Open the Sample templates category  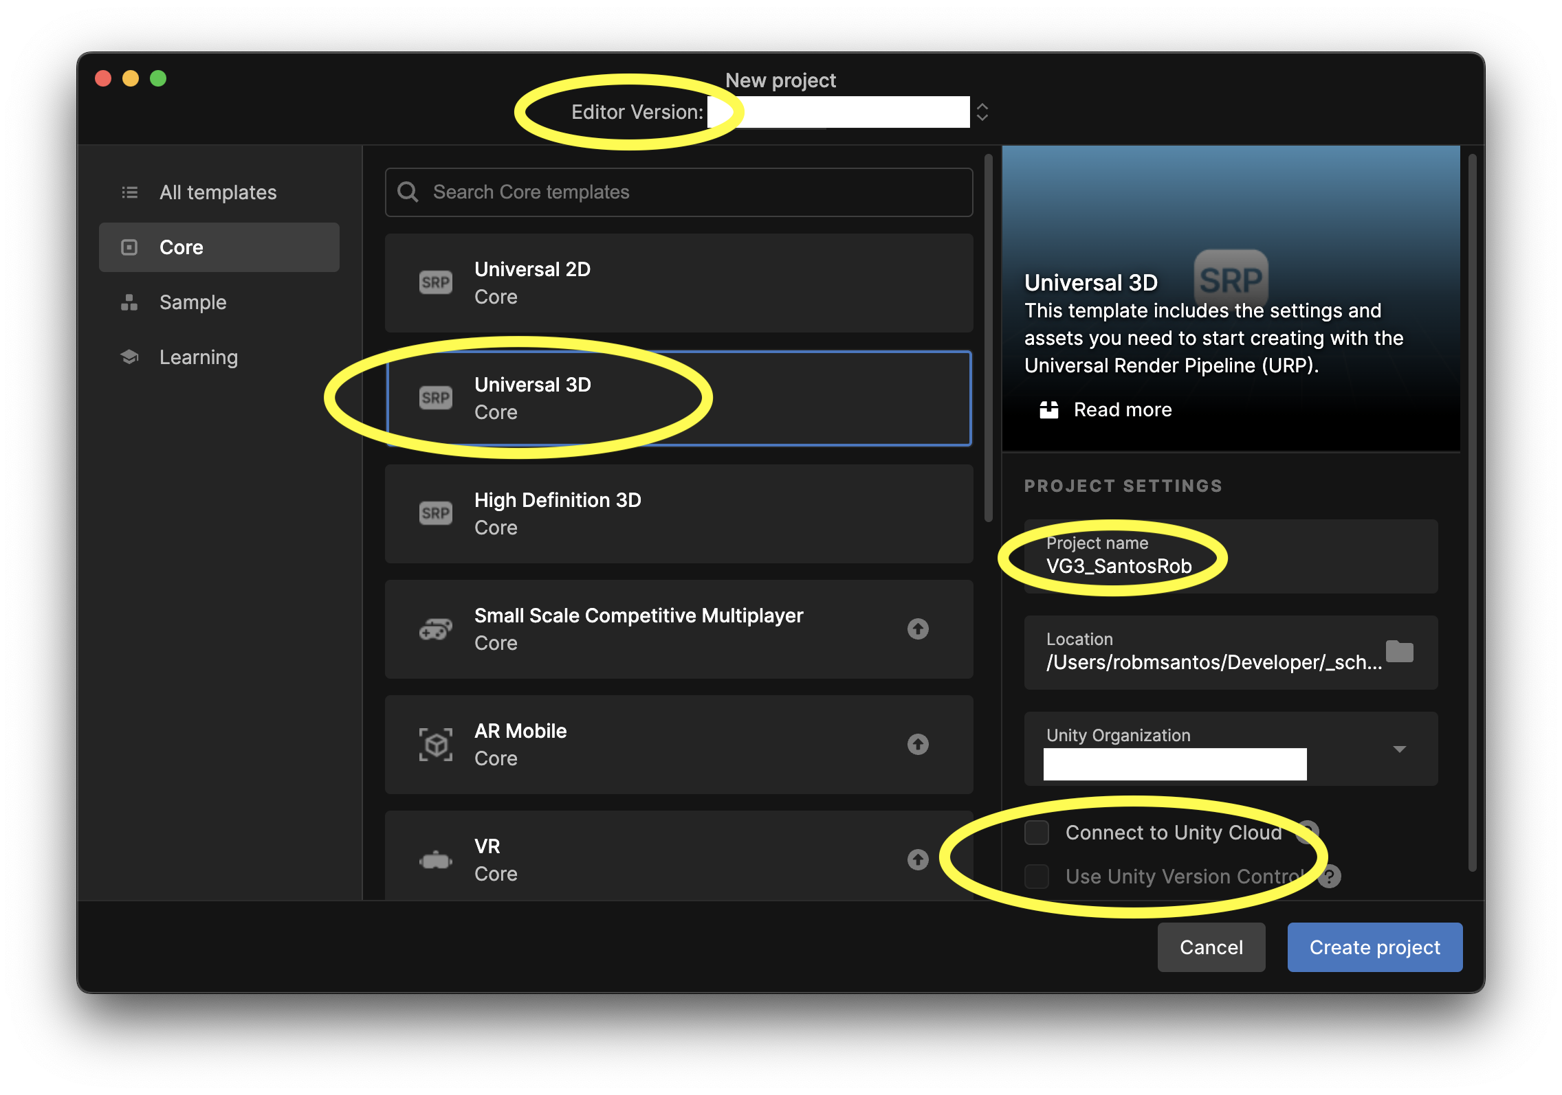click(x=192, y=302)
